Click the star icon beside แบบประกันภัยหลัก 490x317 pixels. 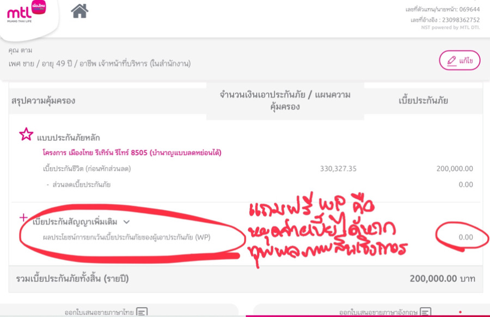tap(26, 135)
